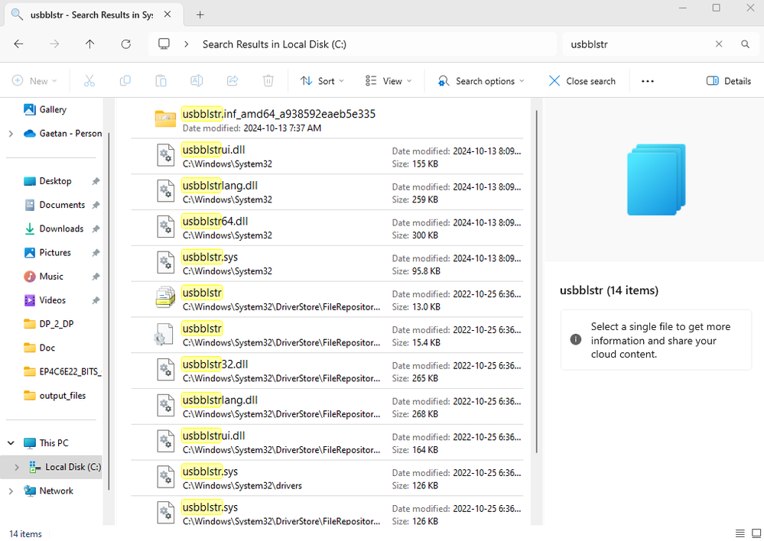Click the Paste clipboard icon

[161, 81]
